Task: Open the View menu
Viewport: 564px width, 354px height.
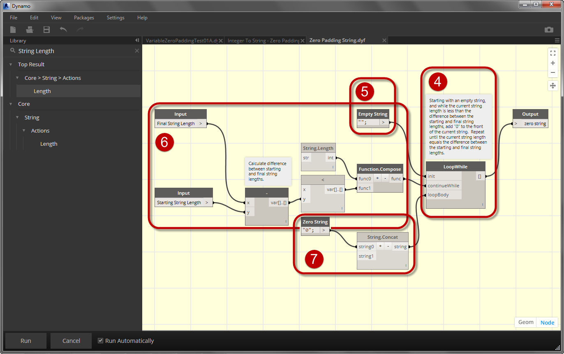Action: click(56, 18)
